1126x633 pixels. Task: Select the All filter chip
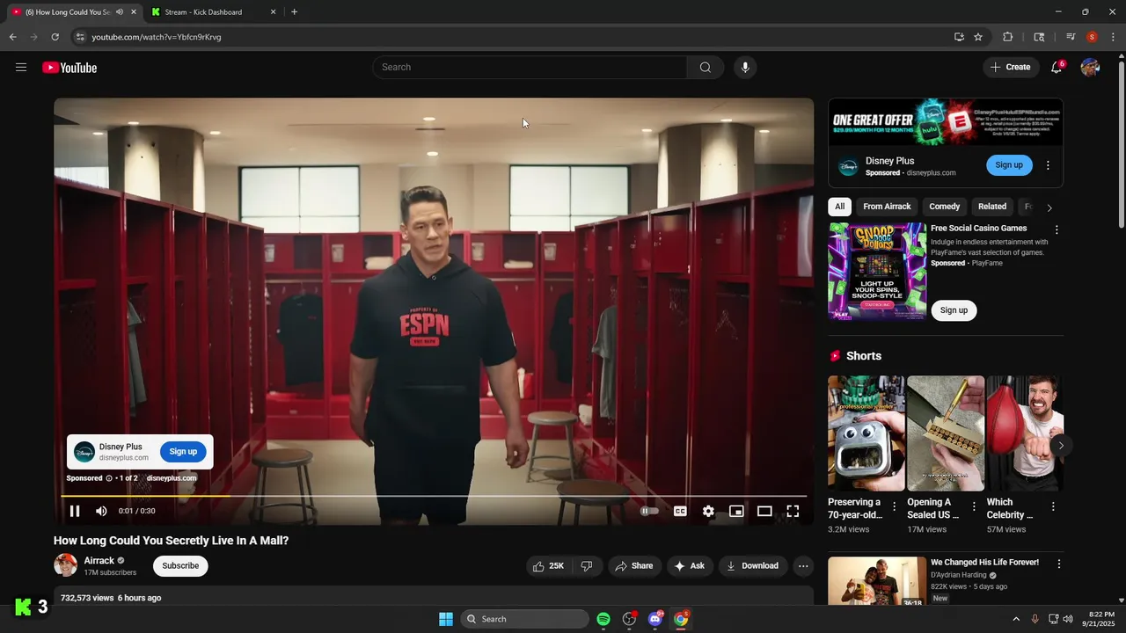(839, 207)
